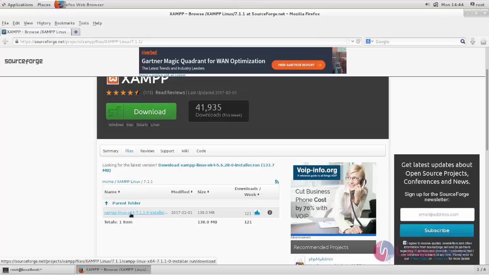The width and height of the screenshot is (489, 275).
Task: Click the Voip-info.org advertisement image
Action: click(333, 198)
